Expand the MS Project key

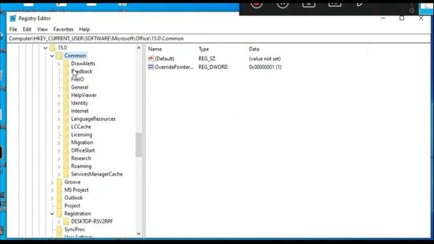pyautogui.click(x=52, y=190)
